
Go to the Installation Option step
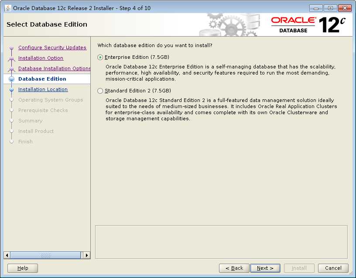point(41,58)
